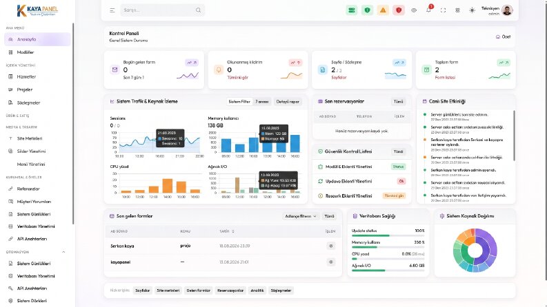Open the Sistem Filter dropdown
Screen dimensions: 547x307
(239, 102)
